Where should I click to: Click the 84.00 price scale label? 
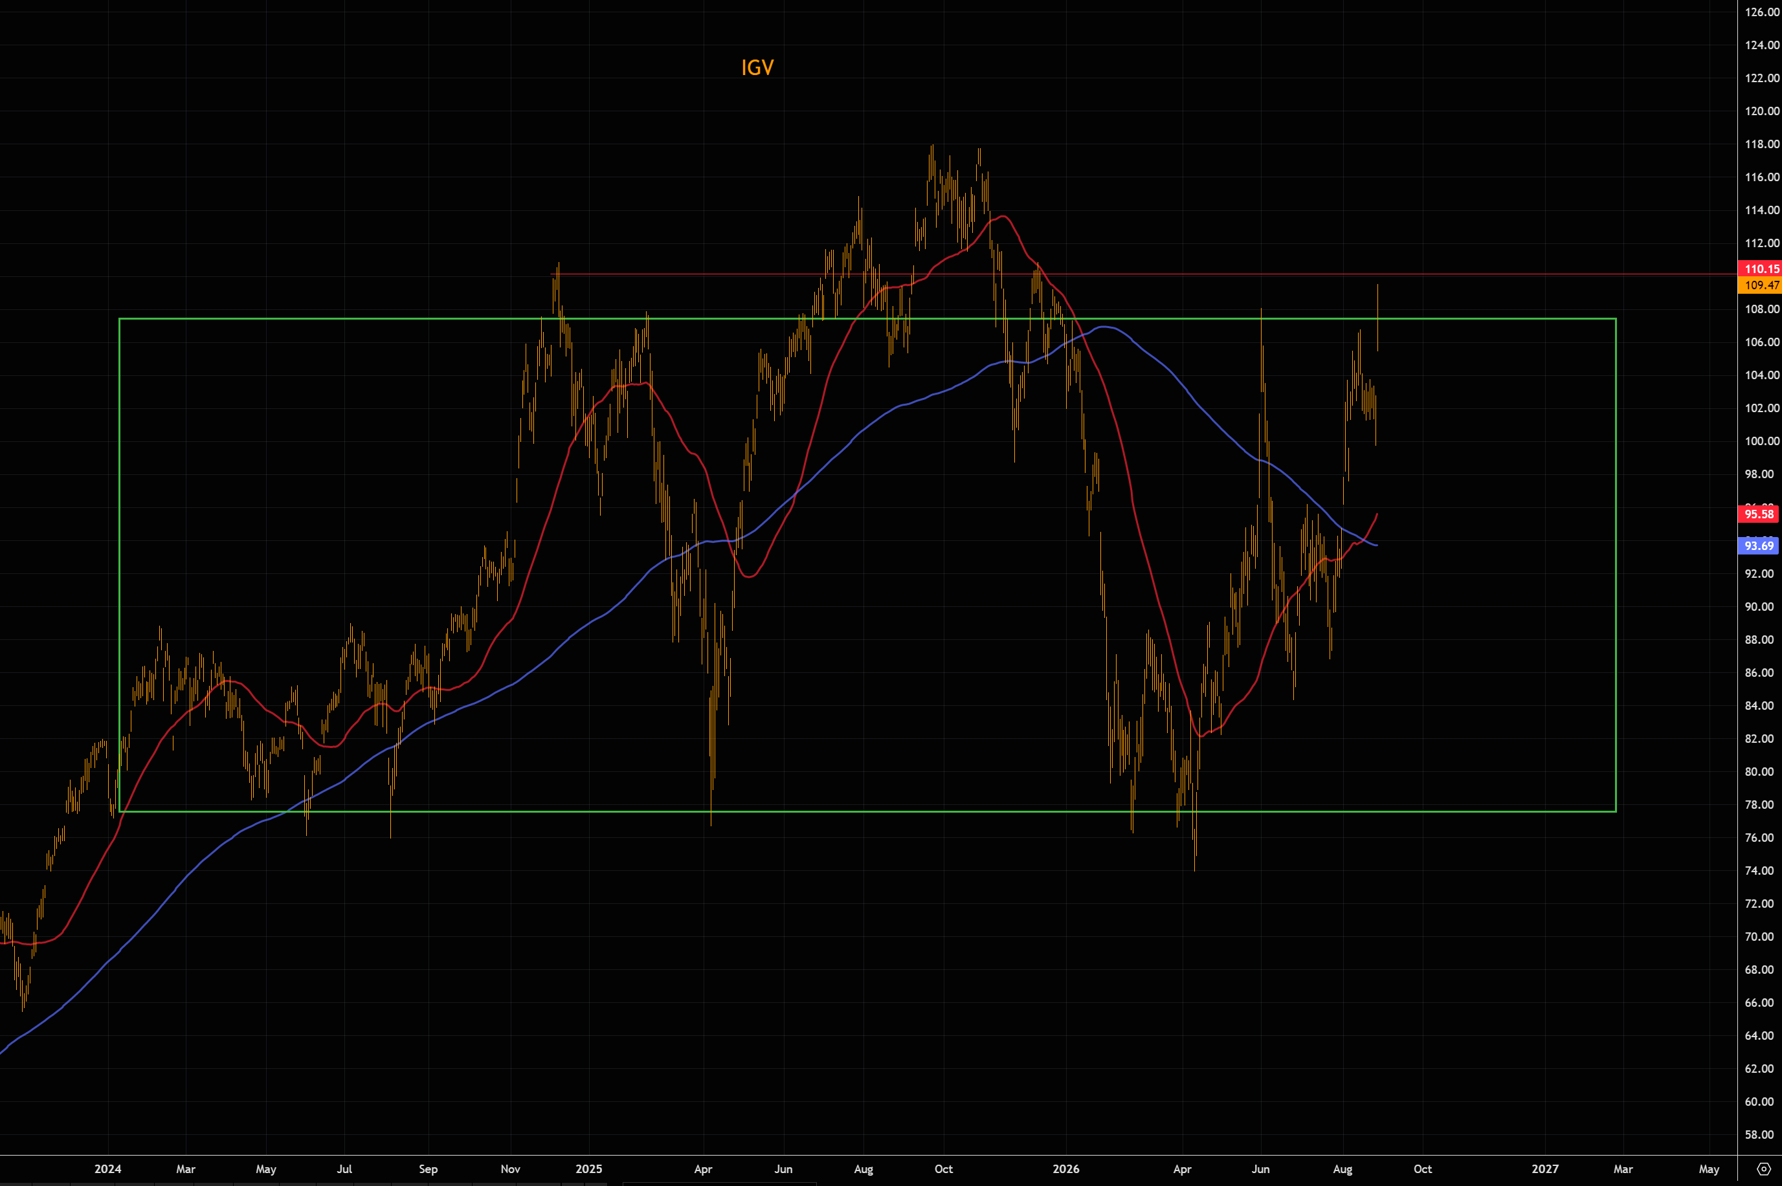[1759, 706]
